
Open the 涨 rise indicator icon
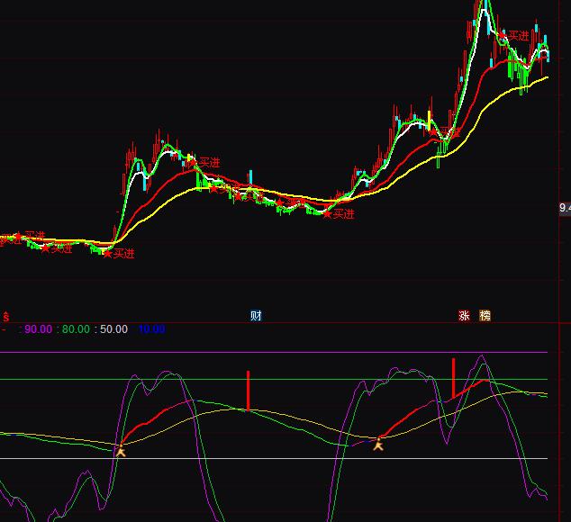tap(464, 316)
